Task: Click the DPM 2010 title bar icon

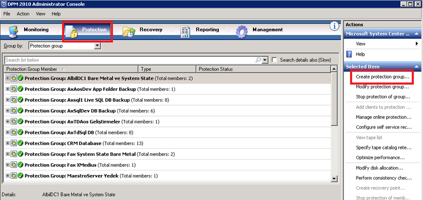Action: click(3, 4)
